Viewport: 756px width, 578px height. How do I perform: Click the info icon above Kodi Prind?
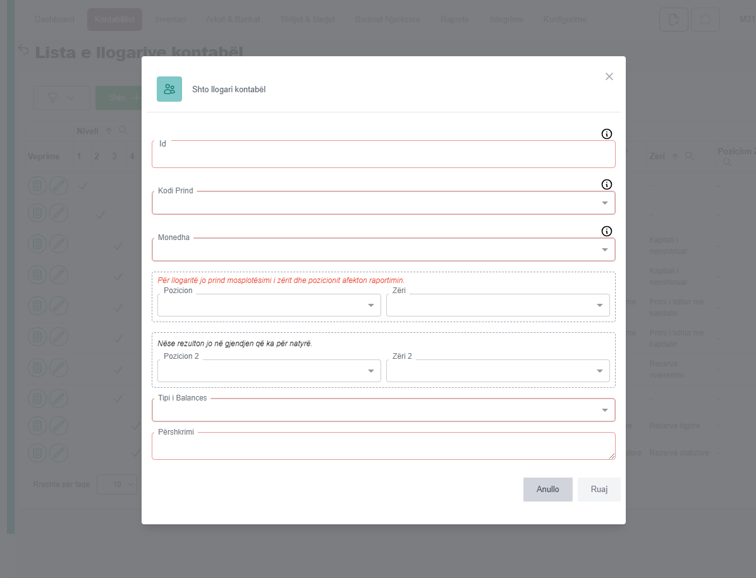coord(607,184)
